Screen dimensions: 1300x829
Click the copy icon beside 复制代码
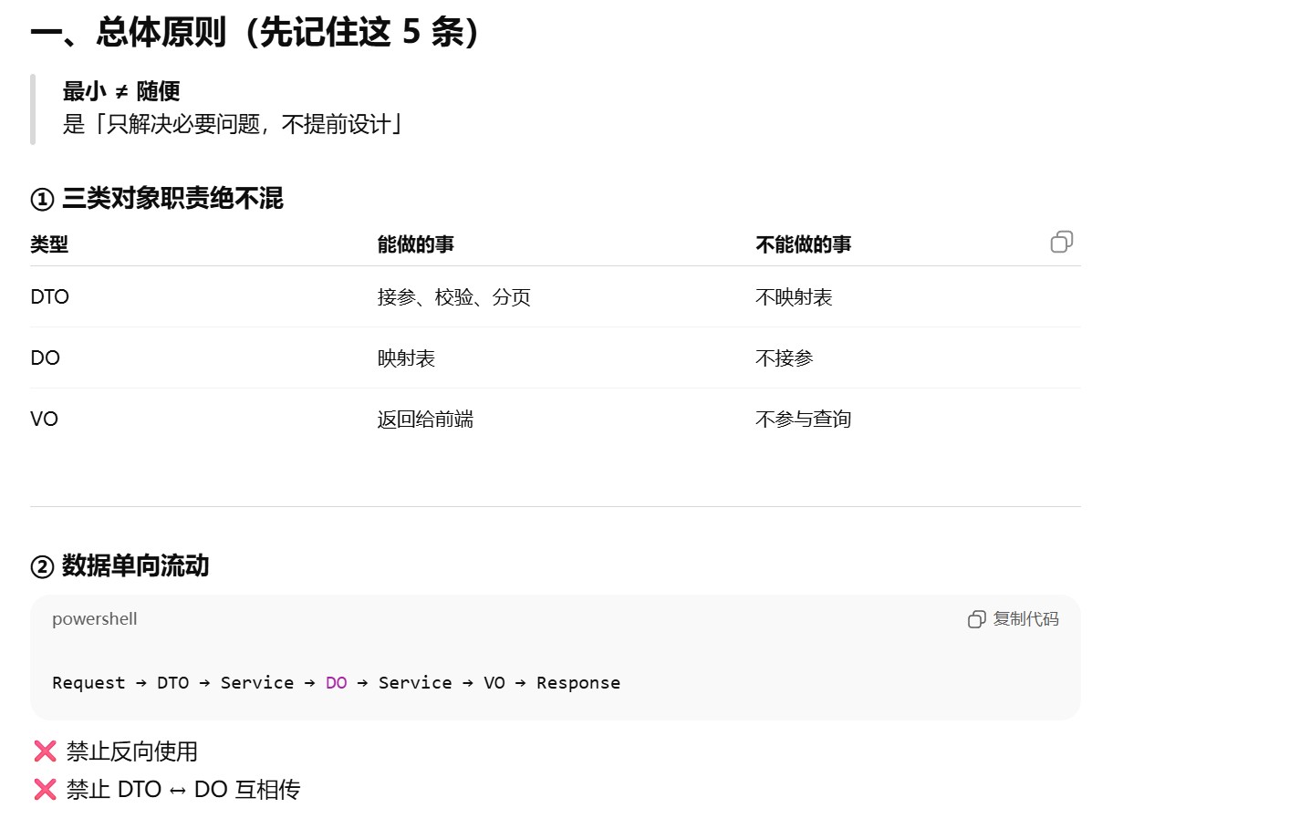[x=976, y=619]
